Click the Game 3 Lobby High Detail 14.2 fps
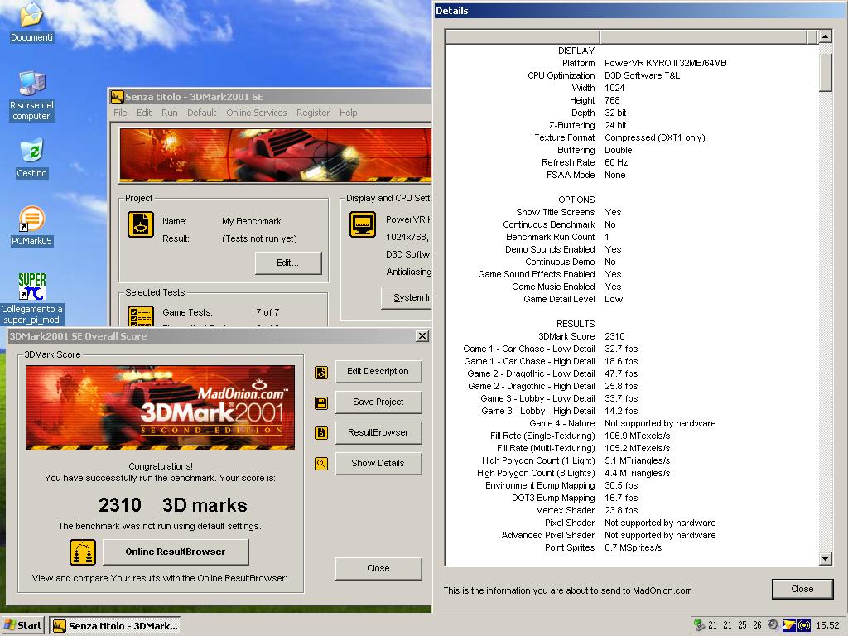Screen dimensions: 848x636 [x=621, y=411]
